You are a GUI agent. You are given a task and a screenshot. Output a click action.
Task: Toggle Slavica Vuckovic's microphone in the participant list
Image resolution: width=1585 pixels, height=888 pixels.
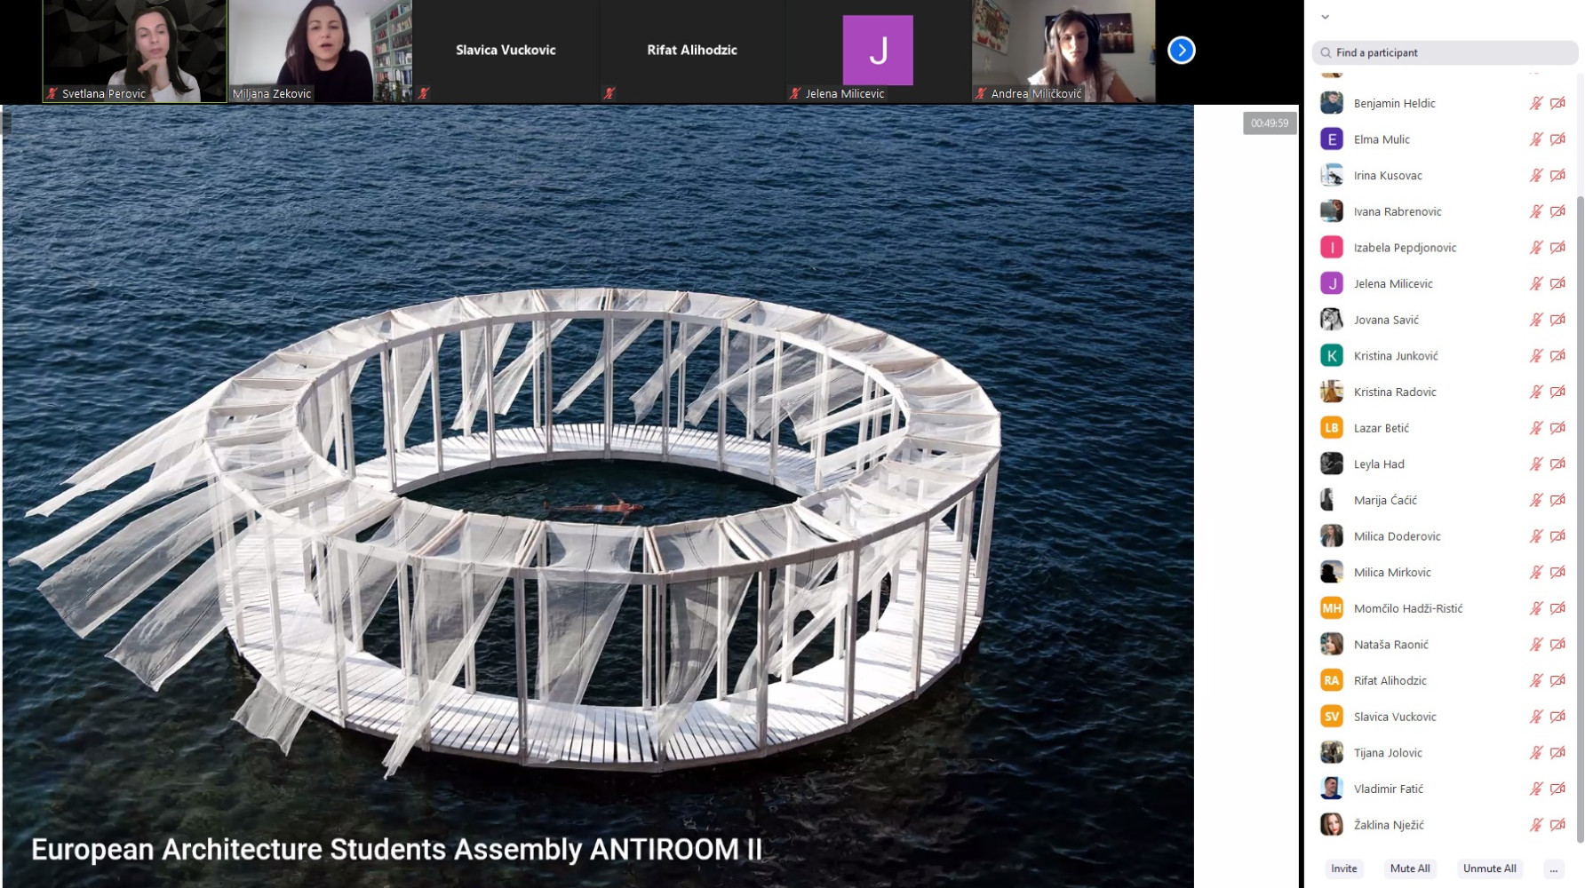pos(1535,717)
